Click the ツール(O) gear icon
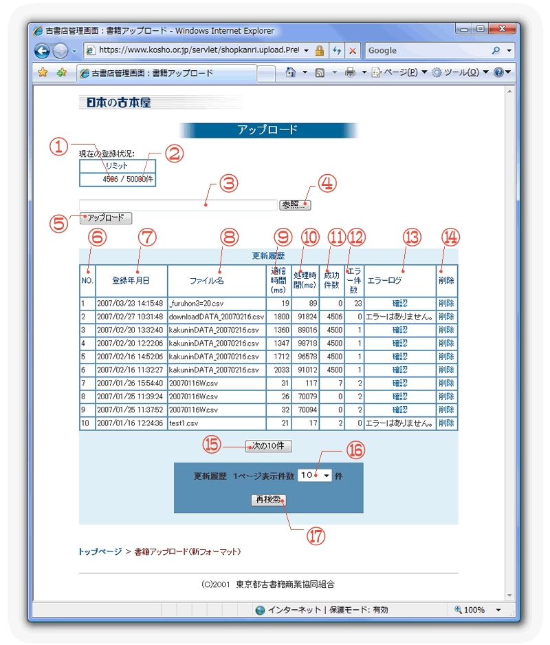This screenshot has width=550, height=645. click(437, 73)
